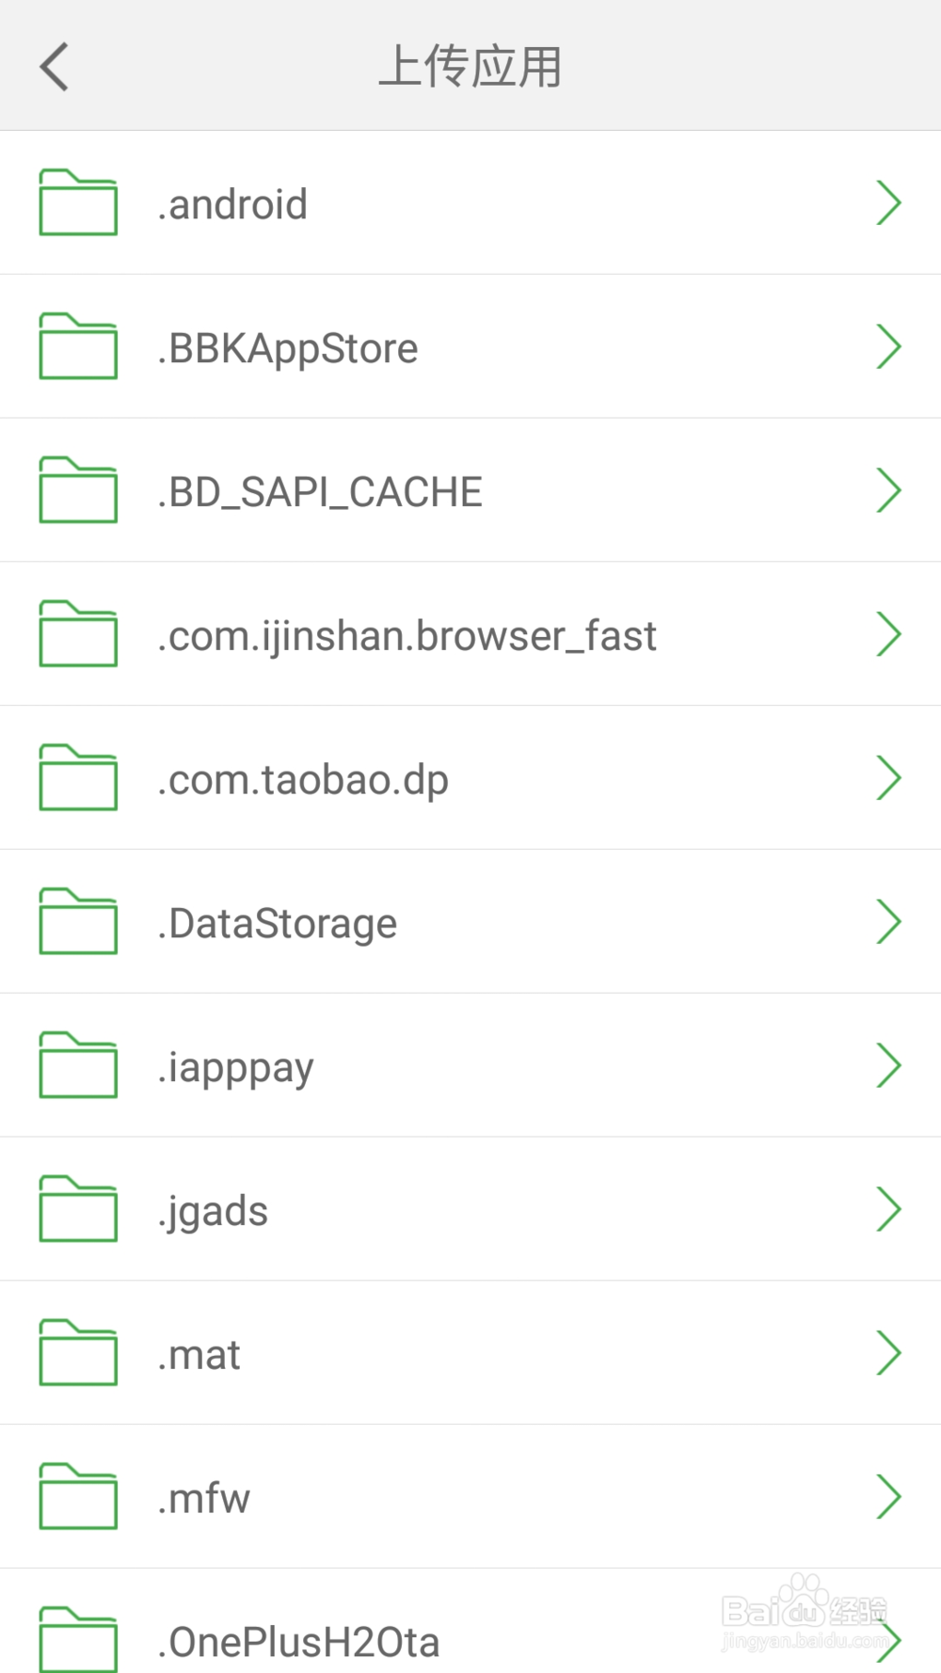Tap the .com.taobao.dp folder name
Screen dimensions: 941x1673
pos(303,780)
